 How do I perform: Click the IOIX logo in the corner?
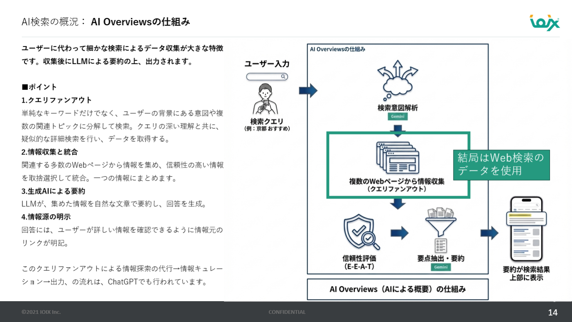(545, 22)
